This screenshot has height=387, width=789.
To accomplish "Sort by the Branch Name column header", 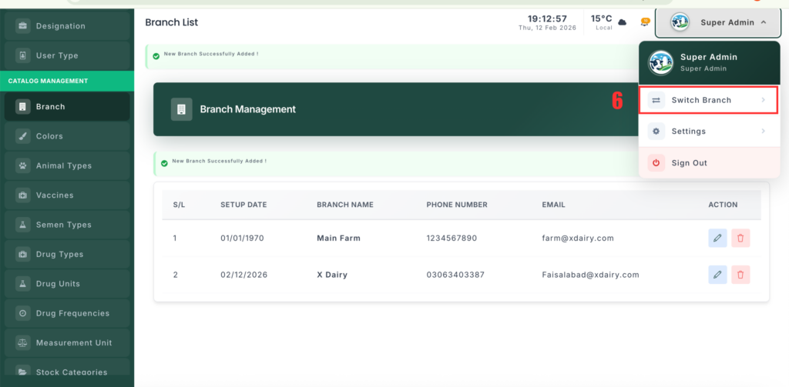I will [x=345, y=205].
